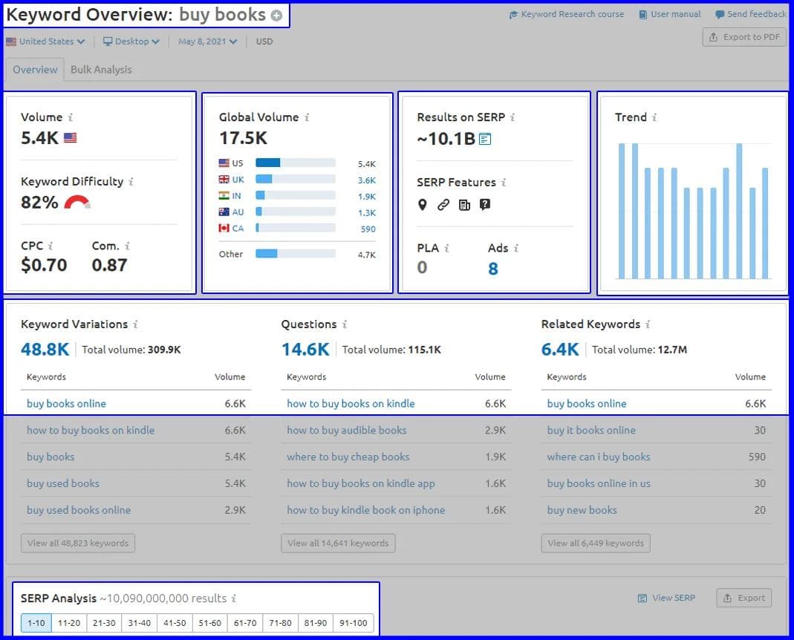Select the 11-20 SERP results range
Viewport: 794px width, 640px height.
69,623
